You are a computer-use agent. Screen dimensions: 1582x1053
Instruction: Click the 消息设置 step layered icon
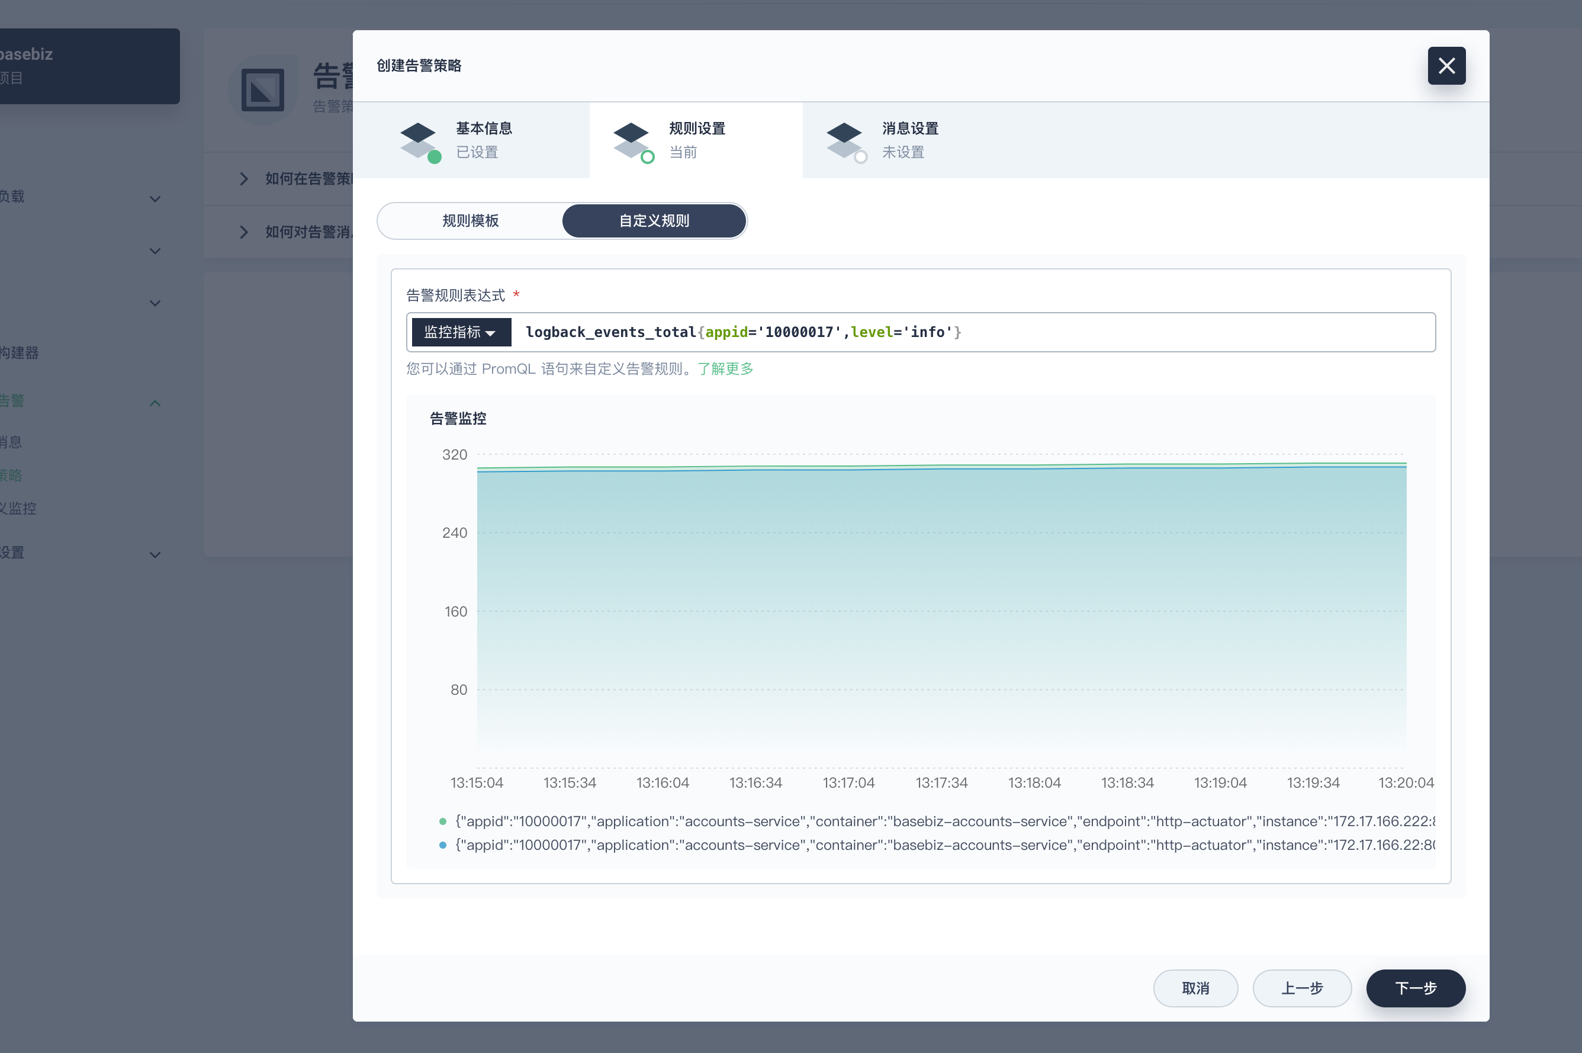pos(845,140)
